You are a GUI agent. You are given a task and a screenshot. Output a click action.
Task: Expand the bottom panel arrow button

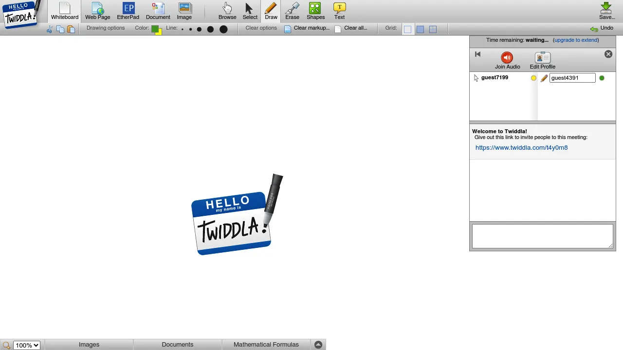(x=318, y=345)
